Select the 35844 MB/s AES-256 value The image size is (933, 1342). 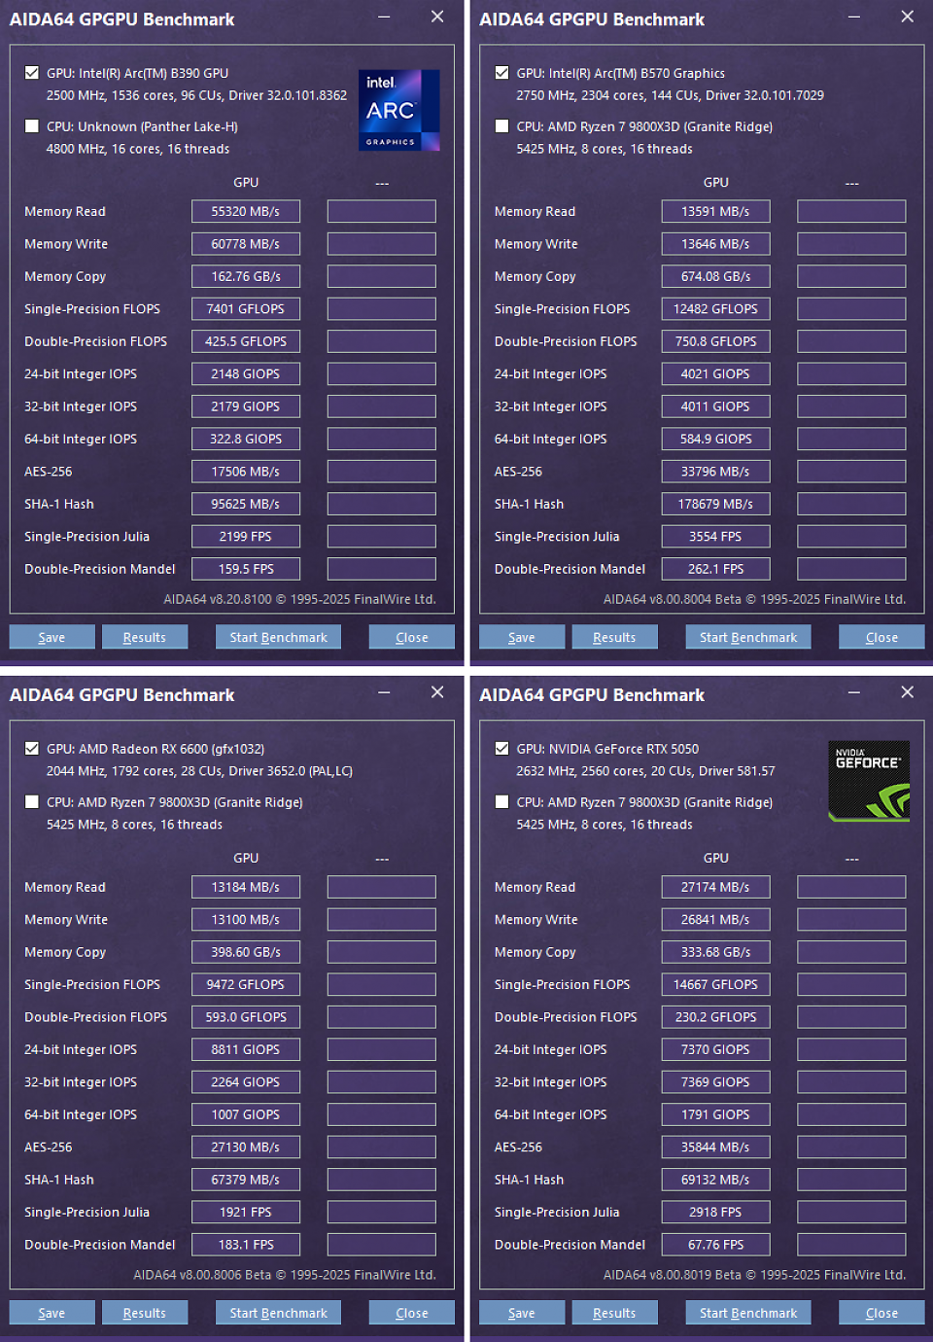716,1148
